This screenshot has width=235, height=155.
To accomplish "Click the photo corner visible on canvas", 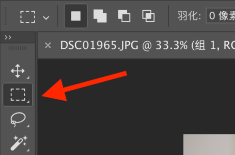I will (x=209, y=144).
